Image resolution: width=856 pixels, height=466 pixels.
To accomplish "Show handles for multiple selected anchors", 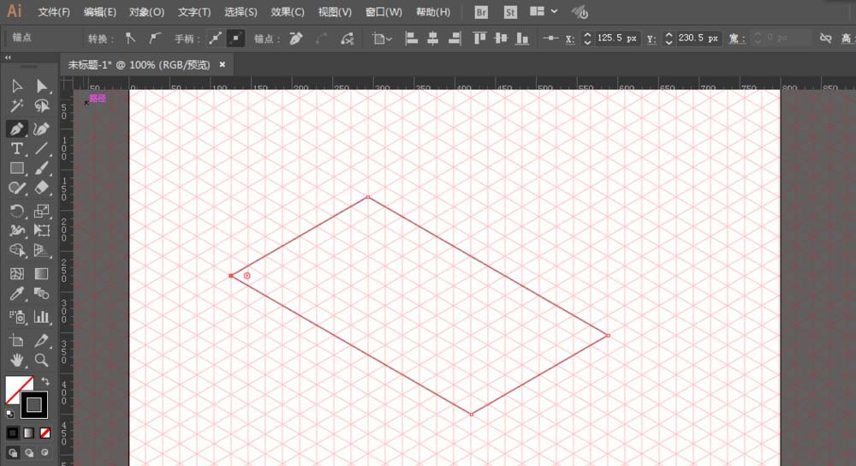I will point(215,39).
